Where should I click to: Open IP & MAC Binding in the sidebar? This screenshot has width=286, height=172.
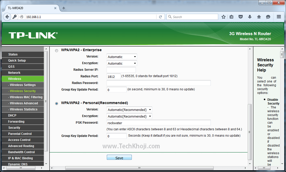click(x=23, y=158)
